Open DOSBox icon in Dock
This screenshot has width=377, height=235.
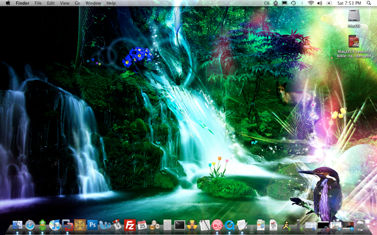coord(80,225)
